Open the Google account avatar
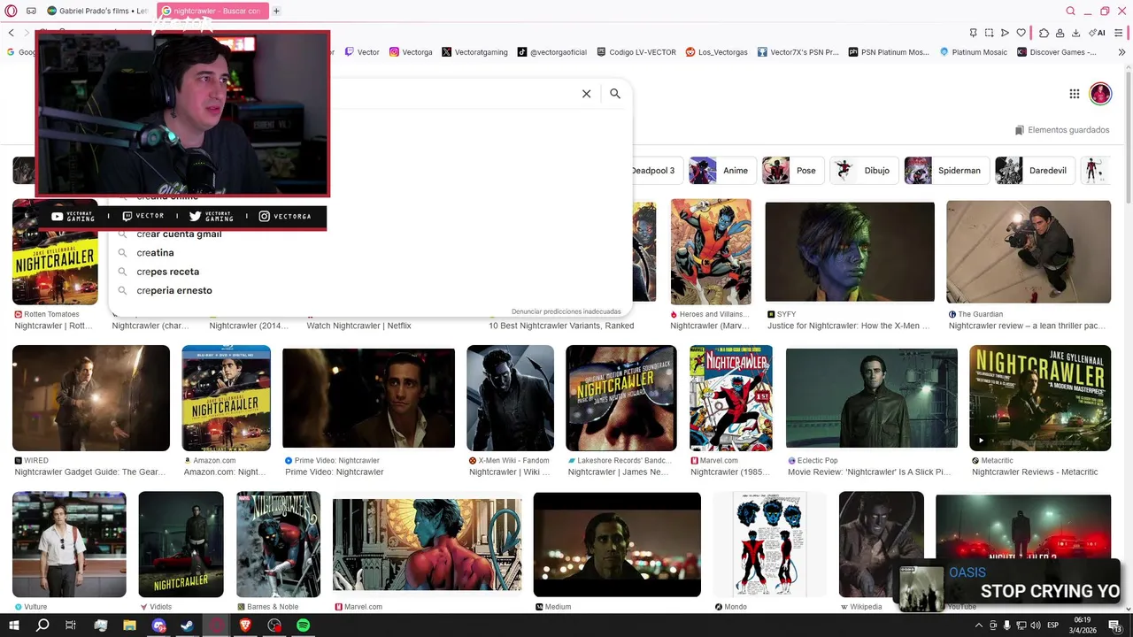This screenshot has width=1133, height=637. tap(1100, 94)
